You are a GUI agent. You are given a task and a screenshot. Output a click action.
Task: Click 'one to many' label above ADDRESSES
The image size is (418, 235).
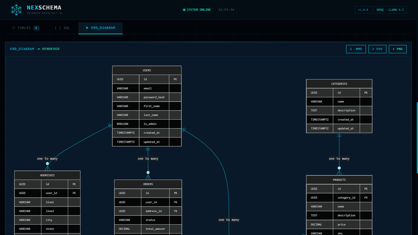[47, 159]
